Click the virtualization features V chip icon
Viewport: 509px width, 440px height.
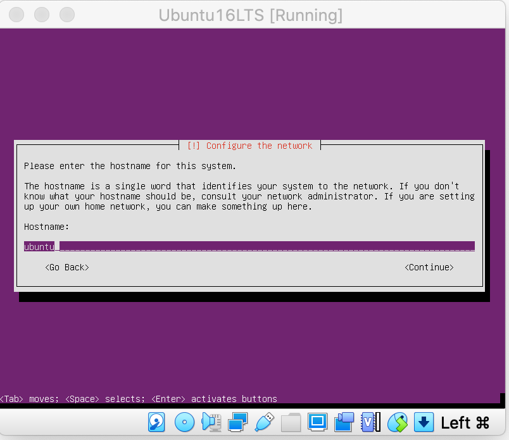click(x=370, y=422)
